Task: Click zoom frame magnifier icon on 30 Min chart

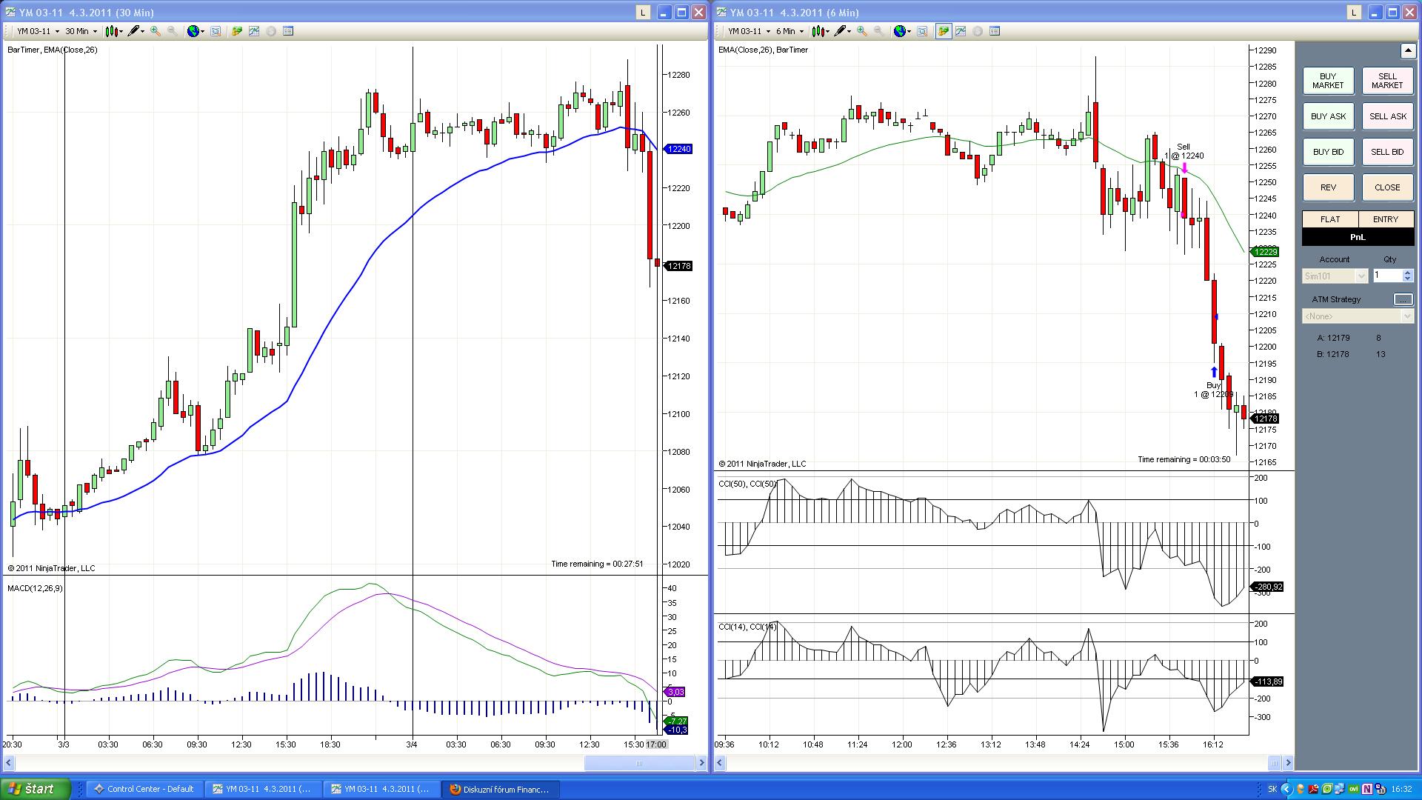Action: (216, 31)
